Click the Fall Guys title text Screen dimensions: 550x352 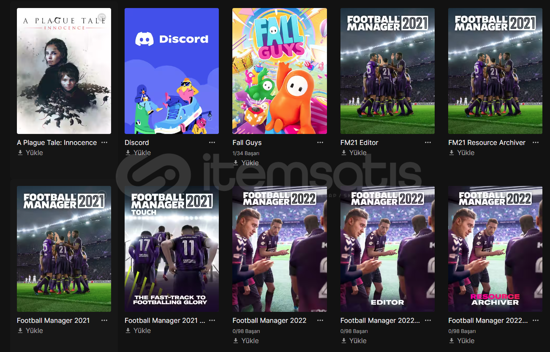[247, 143]
